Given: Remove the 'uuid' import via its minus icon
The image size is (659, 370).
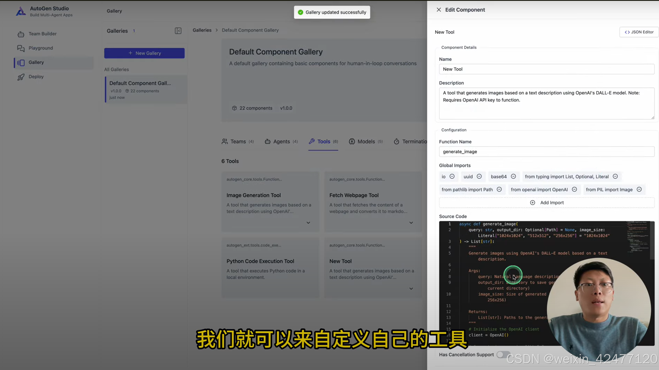Looking at the screenshot, I should [x=479, y=176].
